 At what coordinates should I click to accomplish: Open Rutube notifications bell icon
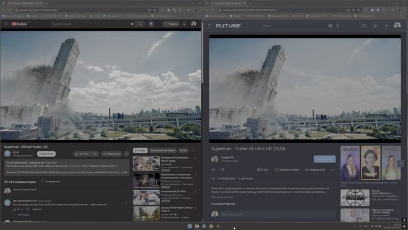pyautogui.click(x=375, y=26)
